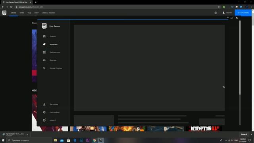Open the Windows notification center icon

(250, 140)
